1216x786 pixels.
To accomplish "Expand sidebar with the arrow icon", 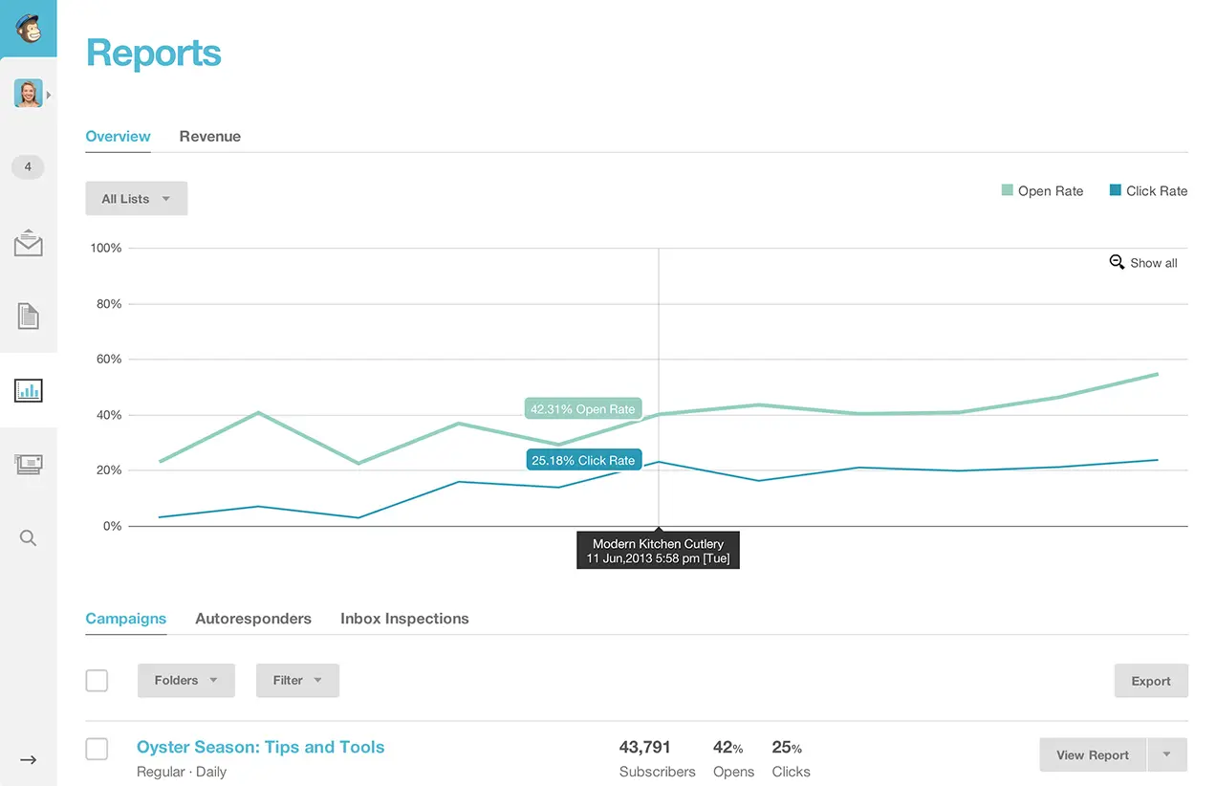I will click(28, 760).
